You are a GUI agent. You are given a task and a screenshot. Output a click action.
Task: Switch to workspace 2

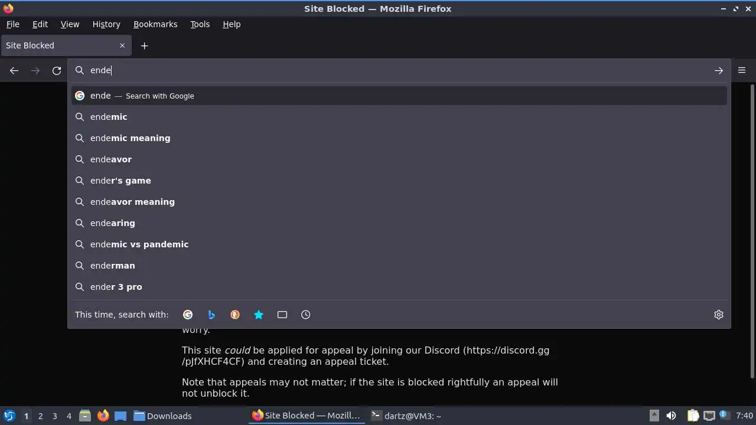point(40,416)
